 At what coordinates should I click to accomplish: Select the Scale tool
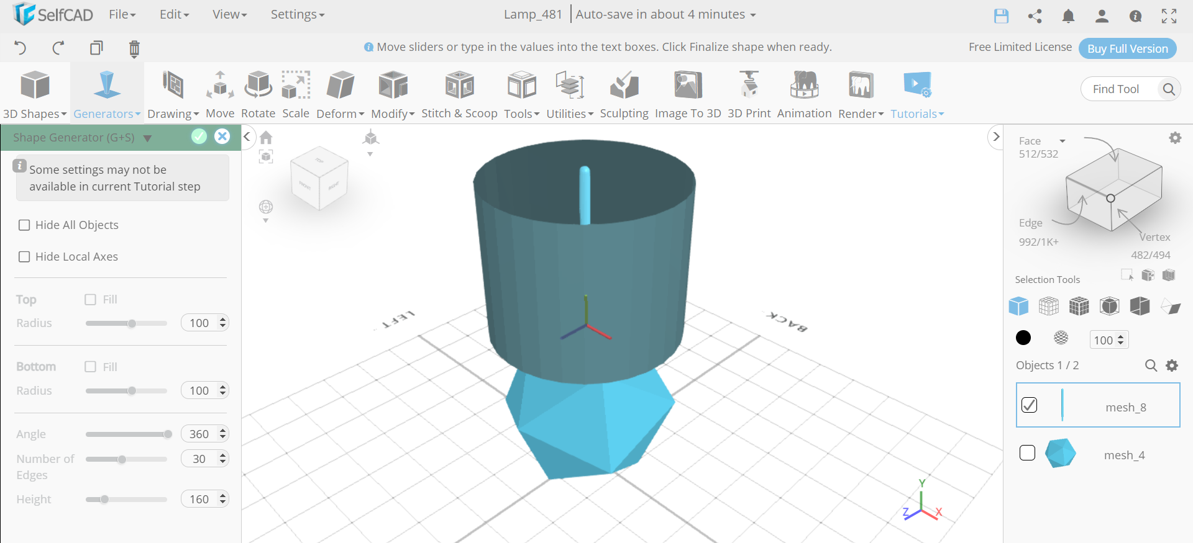click(x=296, y=94)
